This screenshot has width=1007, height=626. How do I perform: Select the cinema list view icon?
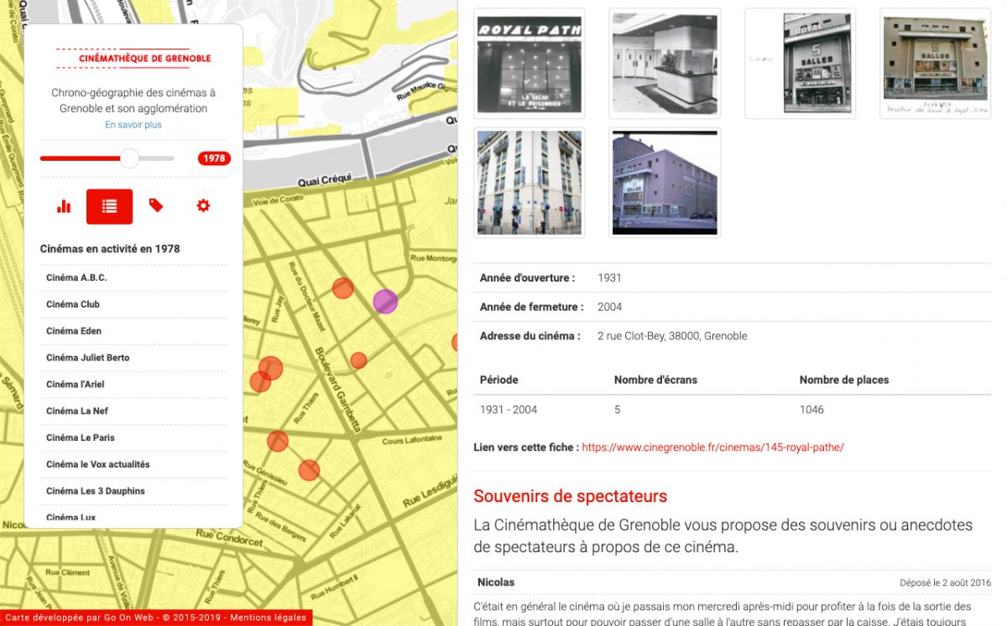click(x=109, y=206)
